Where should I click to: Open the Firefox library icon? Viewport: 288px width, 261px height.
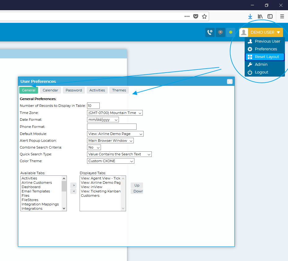(x=260, y=16)
